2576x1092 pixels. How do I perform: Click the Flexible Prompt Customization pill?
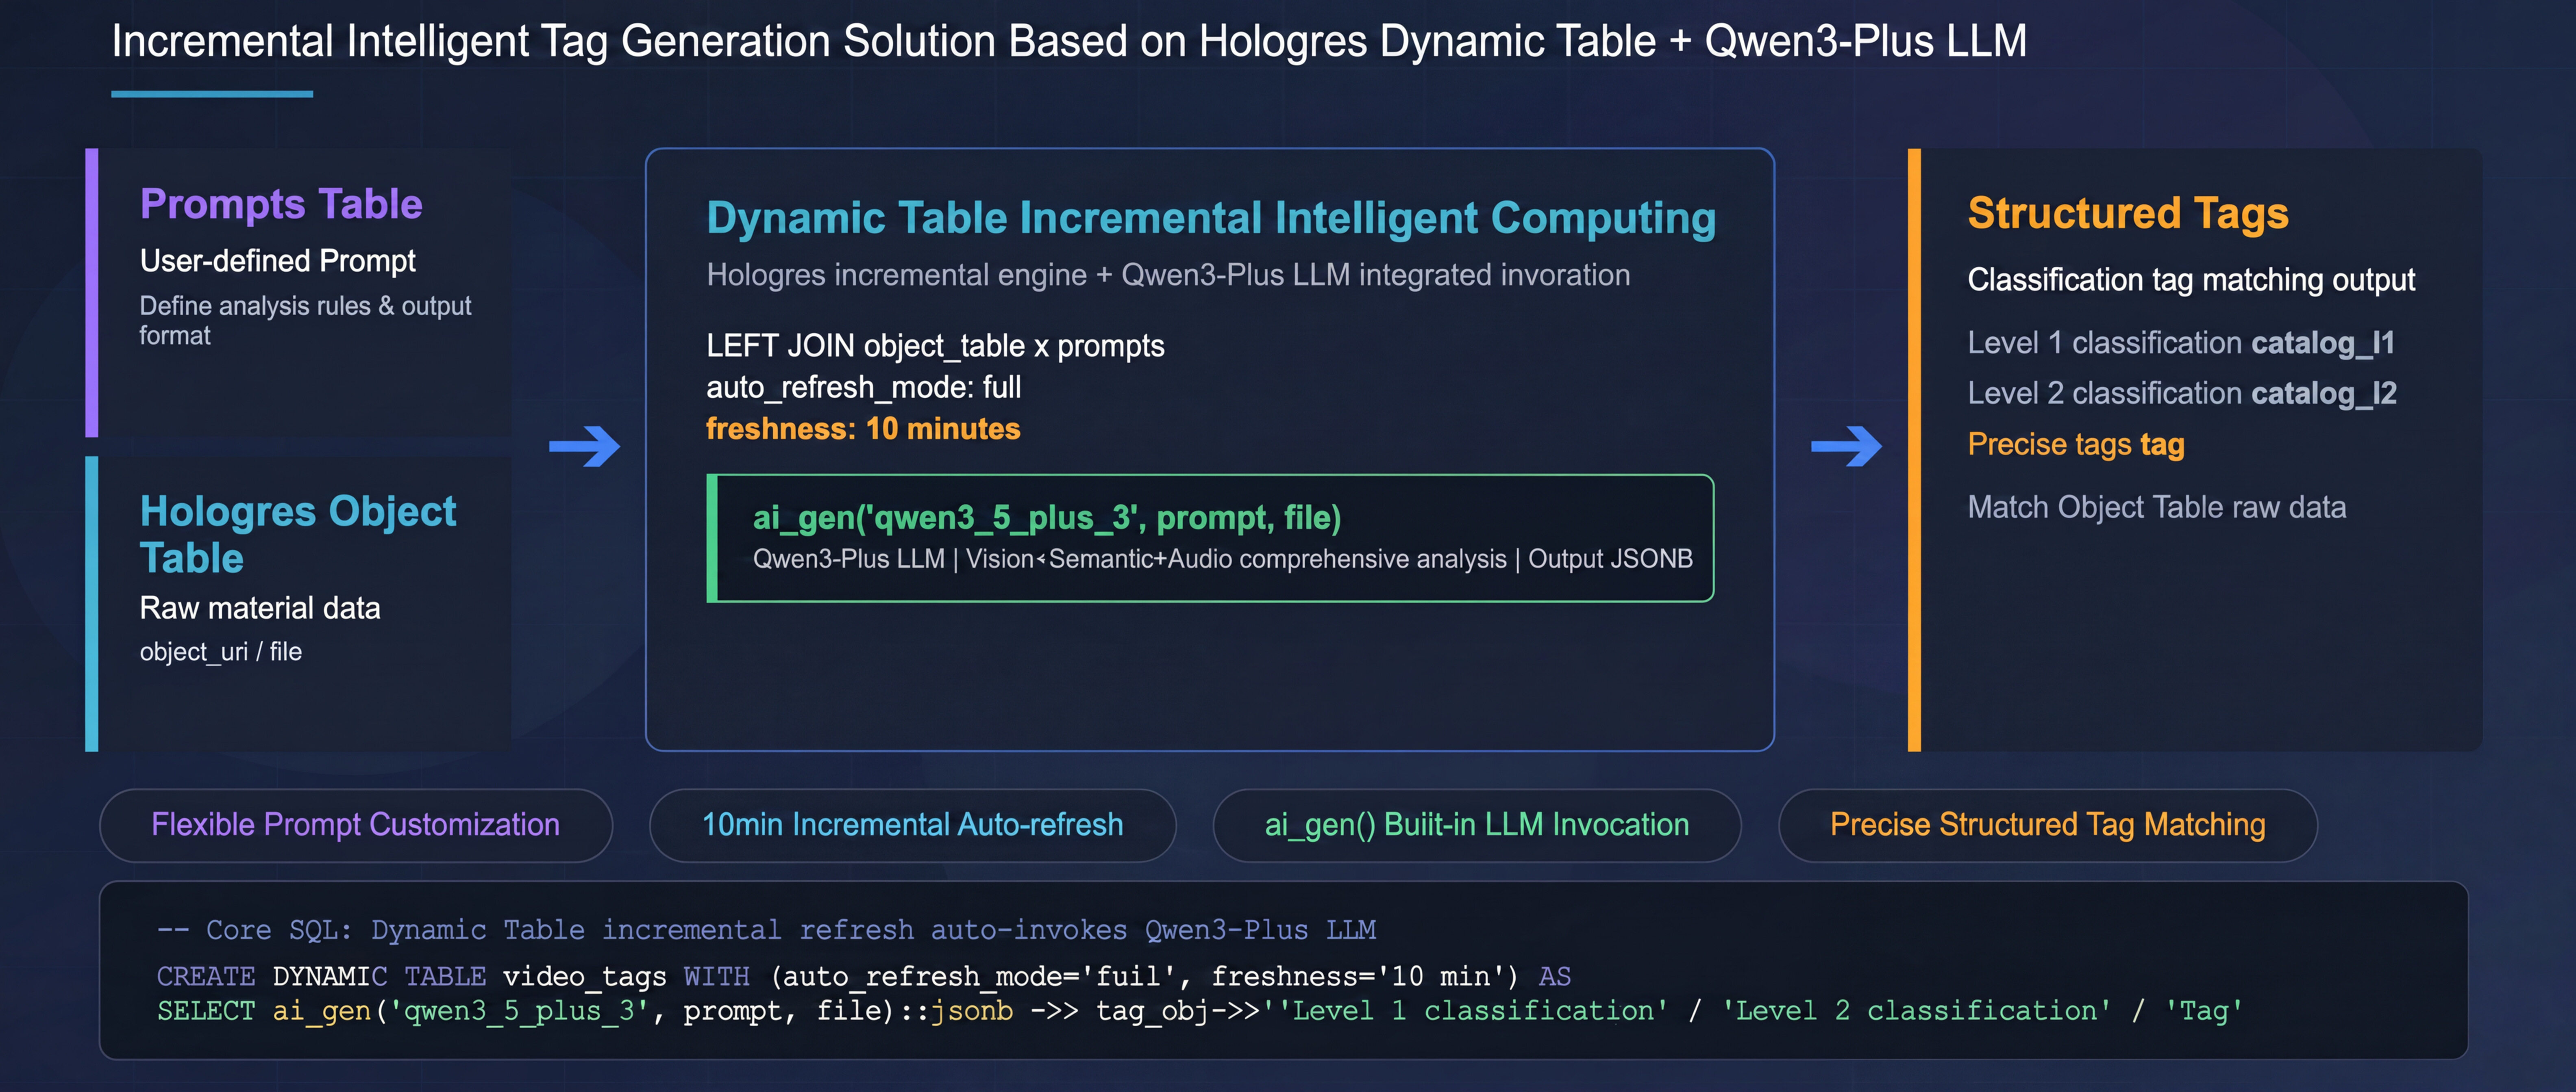pyautogui.click(x=356, y=825)
